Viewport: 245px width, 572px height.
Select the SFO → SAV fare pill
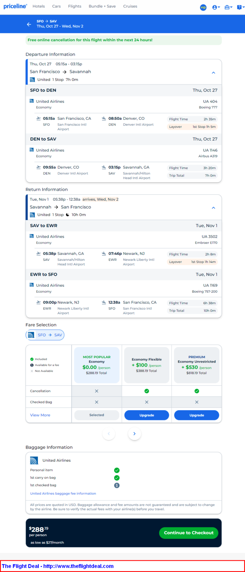point(45,335)
